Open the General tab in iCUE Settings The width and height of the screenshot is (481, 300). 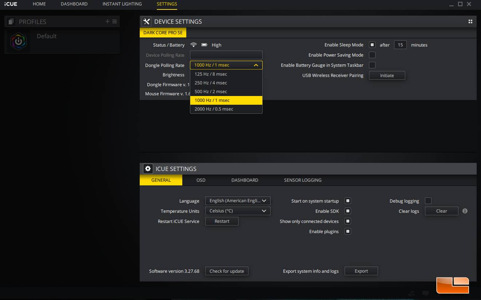161,180
